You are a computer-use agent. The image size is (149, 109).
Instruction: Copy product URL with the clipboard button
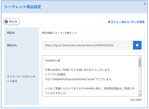point(137,45)
